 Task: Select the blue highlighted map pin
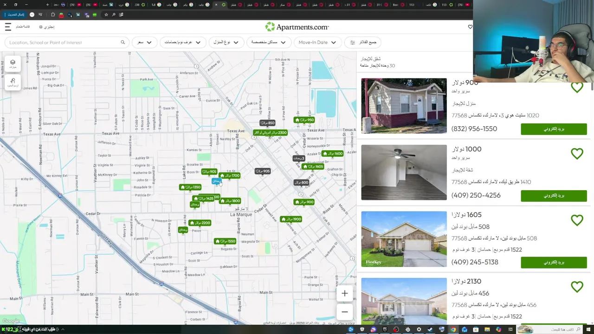click(x=216, y=181)
